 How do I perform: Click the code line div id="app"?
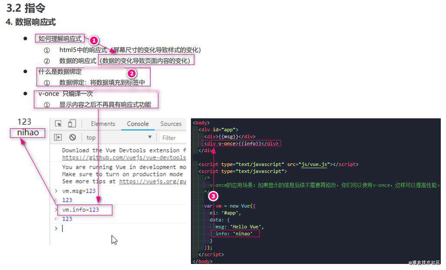(218, 130)
